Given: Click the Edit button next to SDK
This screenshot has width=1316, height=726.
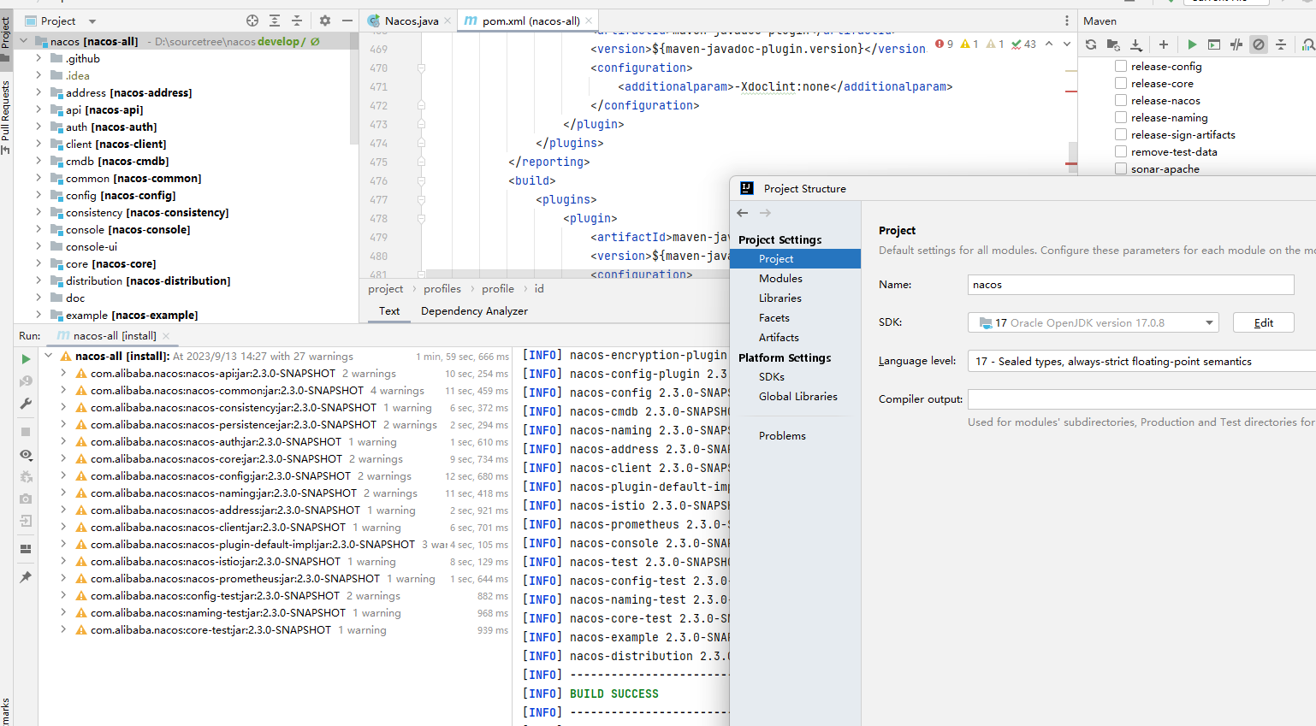Looking at the screenshot, I should (x=1263, y=322).
